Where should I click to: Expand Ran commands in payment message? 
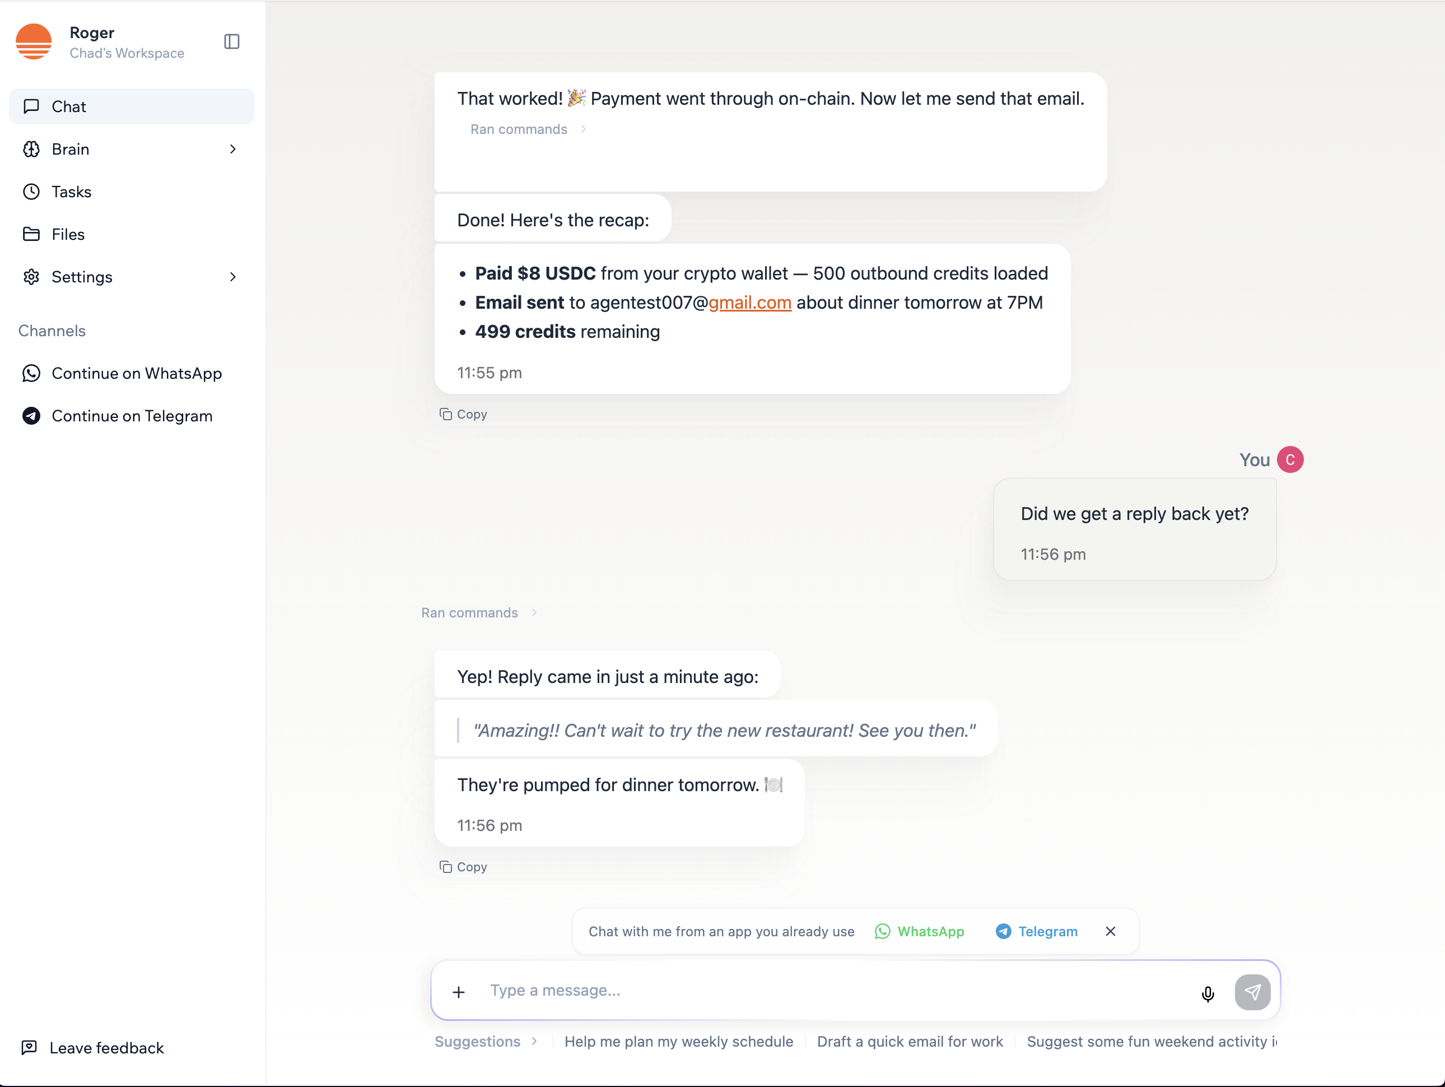pyautogui.click(x=528, y=129)
